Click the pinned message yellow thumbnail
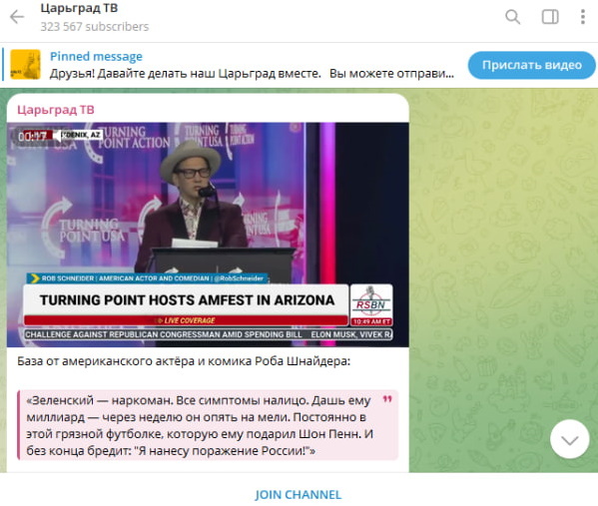598x506 pixels. [25, 65]
